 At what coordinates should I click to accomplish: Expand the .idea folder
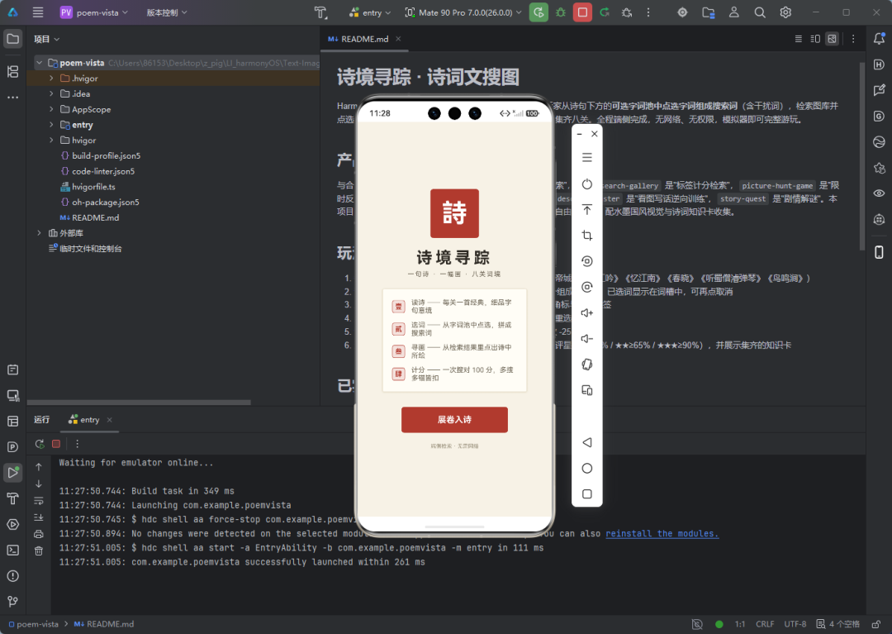51,93
